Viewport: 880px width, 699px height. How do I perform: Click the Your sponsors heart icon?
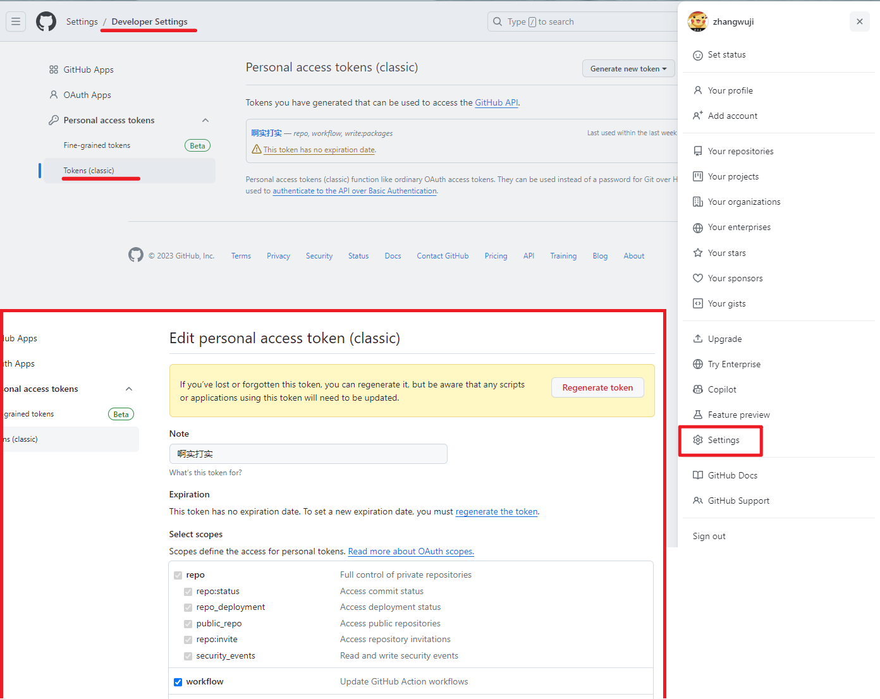(698, 278)
